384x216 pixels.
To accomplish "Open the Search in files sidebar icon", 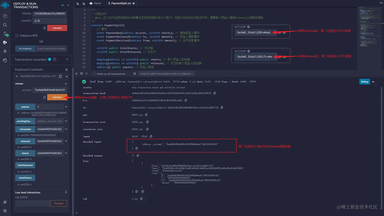I will [x=5, y=25].
